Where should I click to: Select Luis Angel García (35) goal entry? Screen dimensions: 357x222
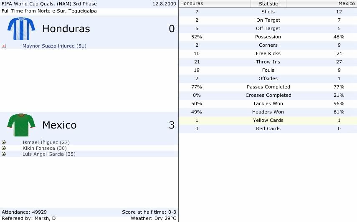49,154
